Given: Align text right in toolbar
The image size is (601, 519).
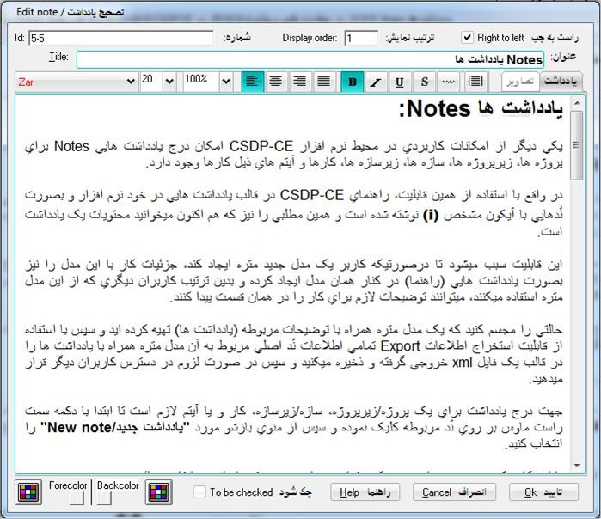Looking at the screenshot, I should 300,82.
